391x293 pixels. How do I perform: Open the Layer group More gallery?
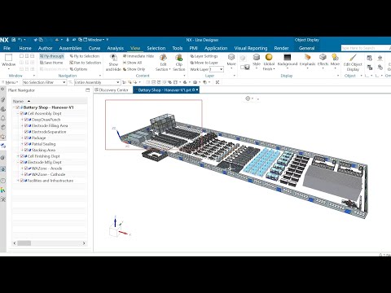231,61
